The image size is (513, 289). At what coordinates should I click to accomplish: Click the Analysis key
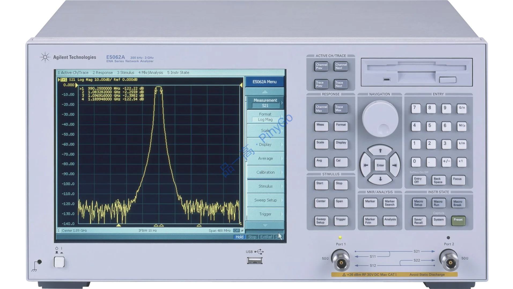(x=390, y=221)
